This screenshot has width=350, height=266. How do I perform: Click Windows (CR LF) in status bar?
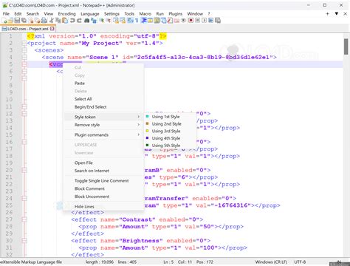point(271,262)
